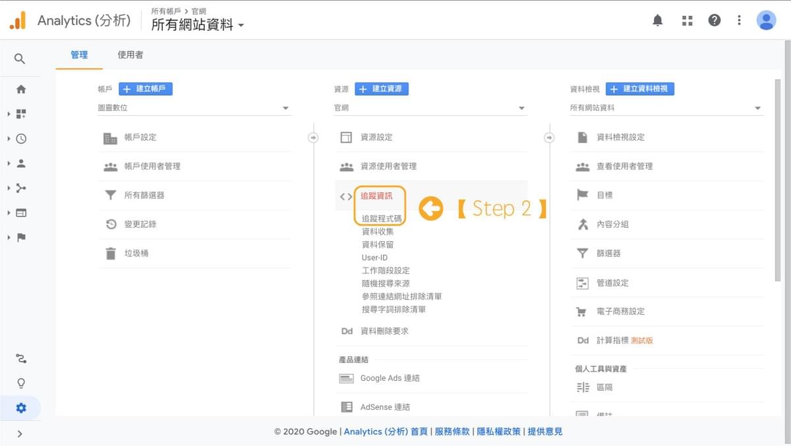The image size is (791, 446).
Task: Open Attribution path icon in sidebar
Action: pos(21,358)
